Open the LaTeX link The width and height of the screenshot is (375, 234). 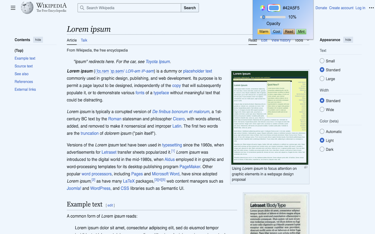[x=129, y=181]
